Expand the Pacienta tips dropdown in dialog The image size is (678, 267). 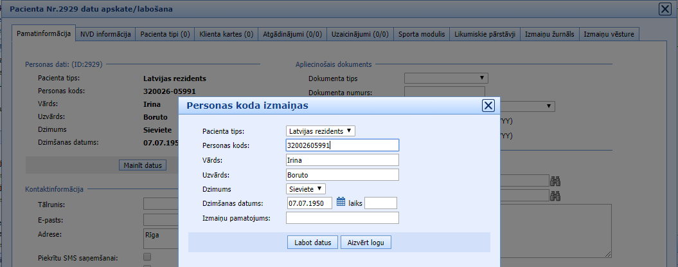[320, 131]
